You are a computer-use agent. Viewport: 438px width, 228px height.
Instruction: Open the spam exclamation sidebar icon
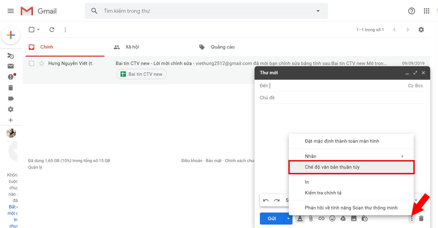pyautogui.click(x=11, y=77)
